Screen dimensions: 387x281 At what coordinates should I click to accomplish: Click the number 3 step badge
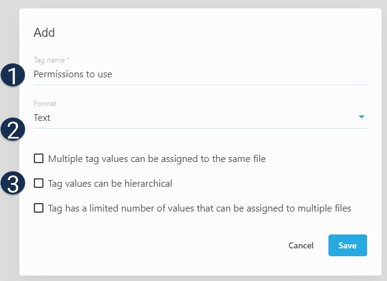point(13,184)
